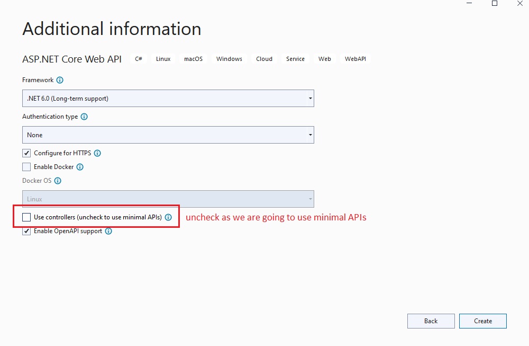Click the Service tag
The image size is (529, 346).
(x=296, y=59)
